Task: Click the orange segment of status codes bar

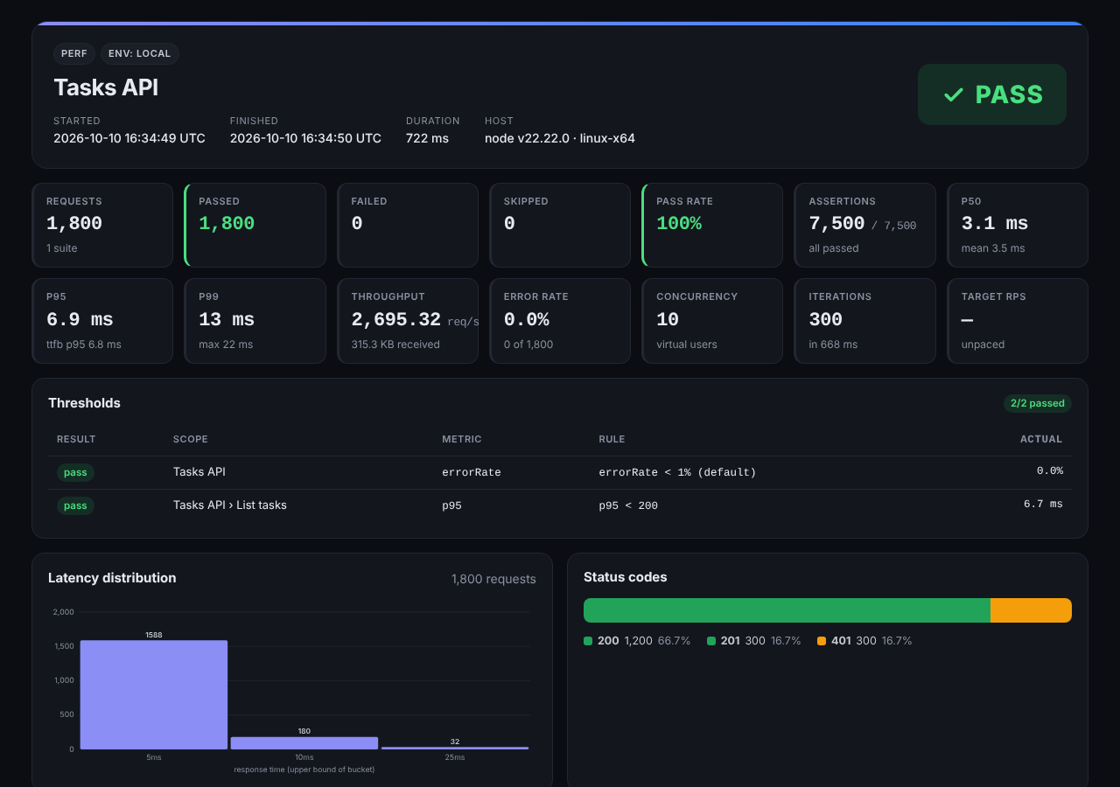Action: [x=1031, y=610]
